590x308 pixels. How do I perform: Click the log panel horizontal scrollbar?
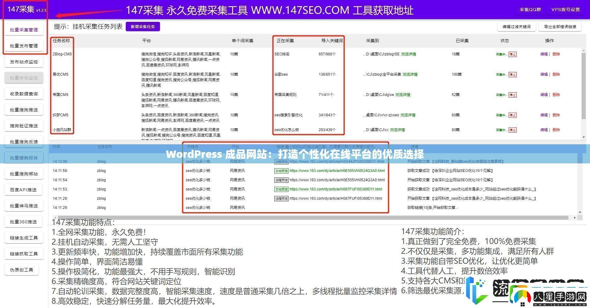point(313,218)
